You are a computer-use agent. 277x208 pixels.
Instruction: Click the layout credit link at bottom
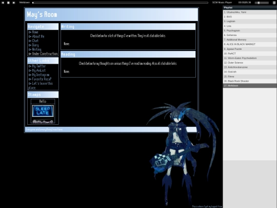click(x=207, y=206)
